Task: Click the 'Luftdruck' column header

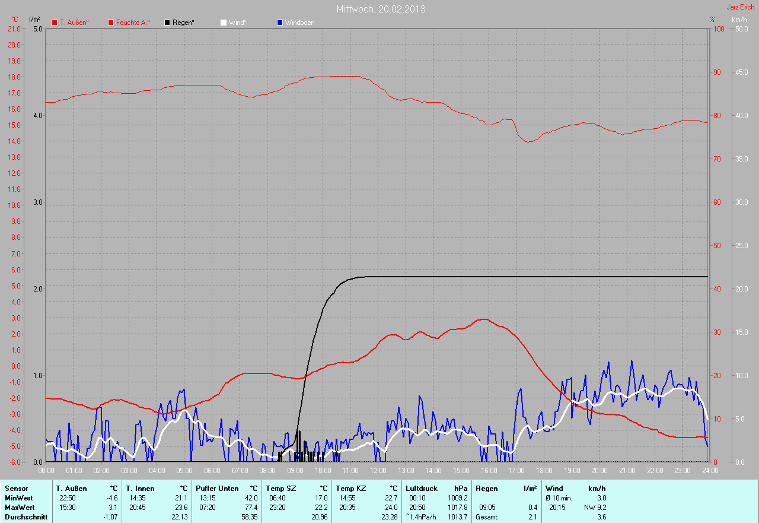Action: tap(422, 489)
